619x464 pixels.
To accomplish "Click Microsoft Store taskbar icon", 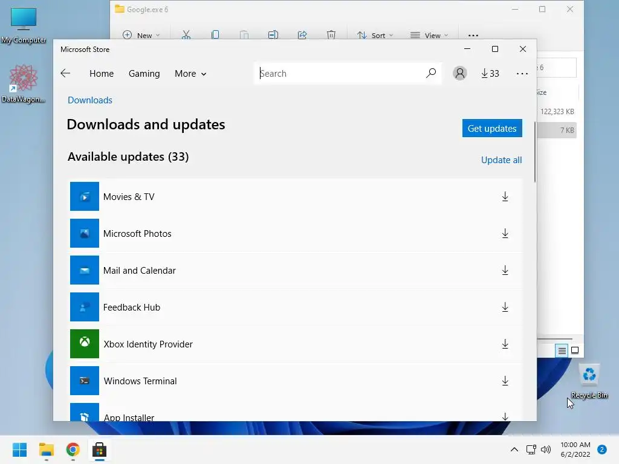I will tap(100, 449).
